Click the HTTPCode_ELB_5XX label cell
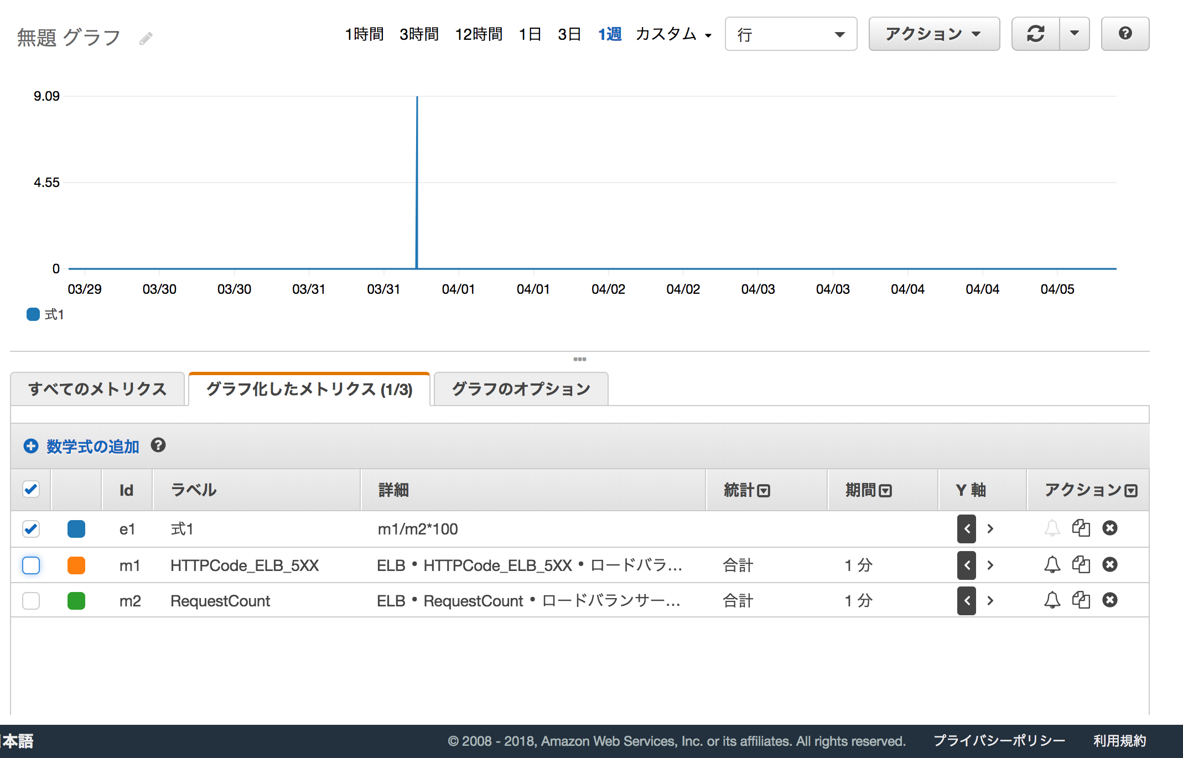Screen dimensions: 1183x758 tap(245, 565)
